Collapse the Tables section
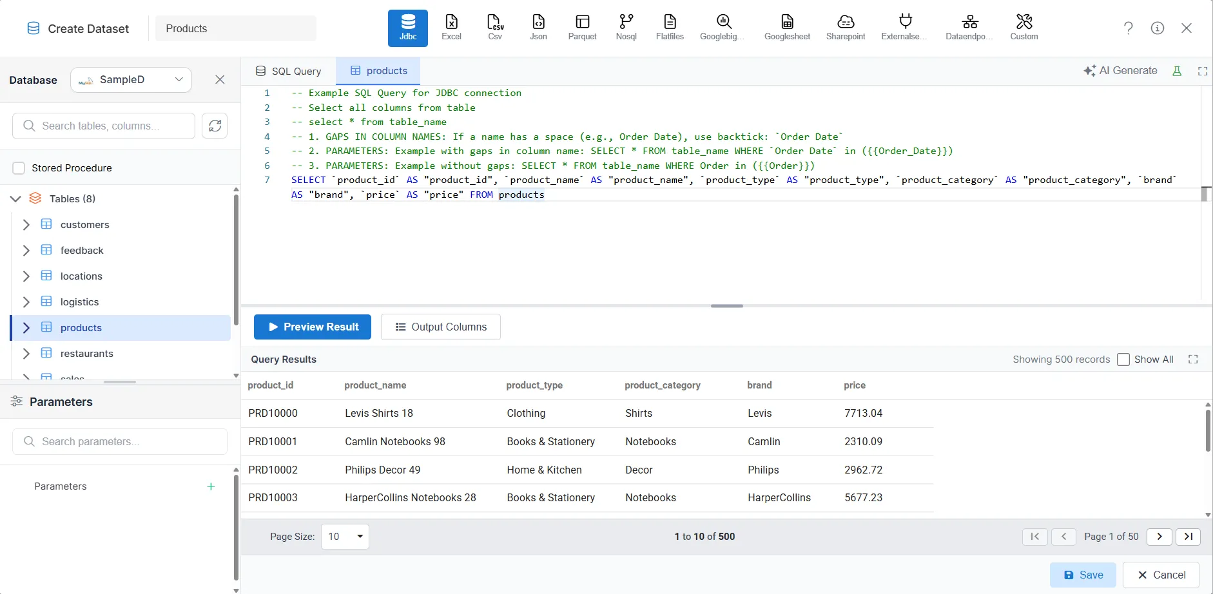Viewport: 1213px width, 594px height. point(14,198)
